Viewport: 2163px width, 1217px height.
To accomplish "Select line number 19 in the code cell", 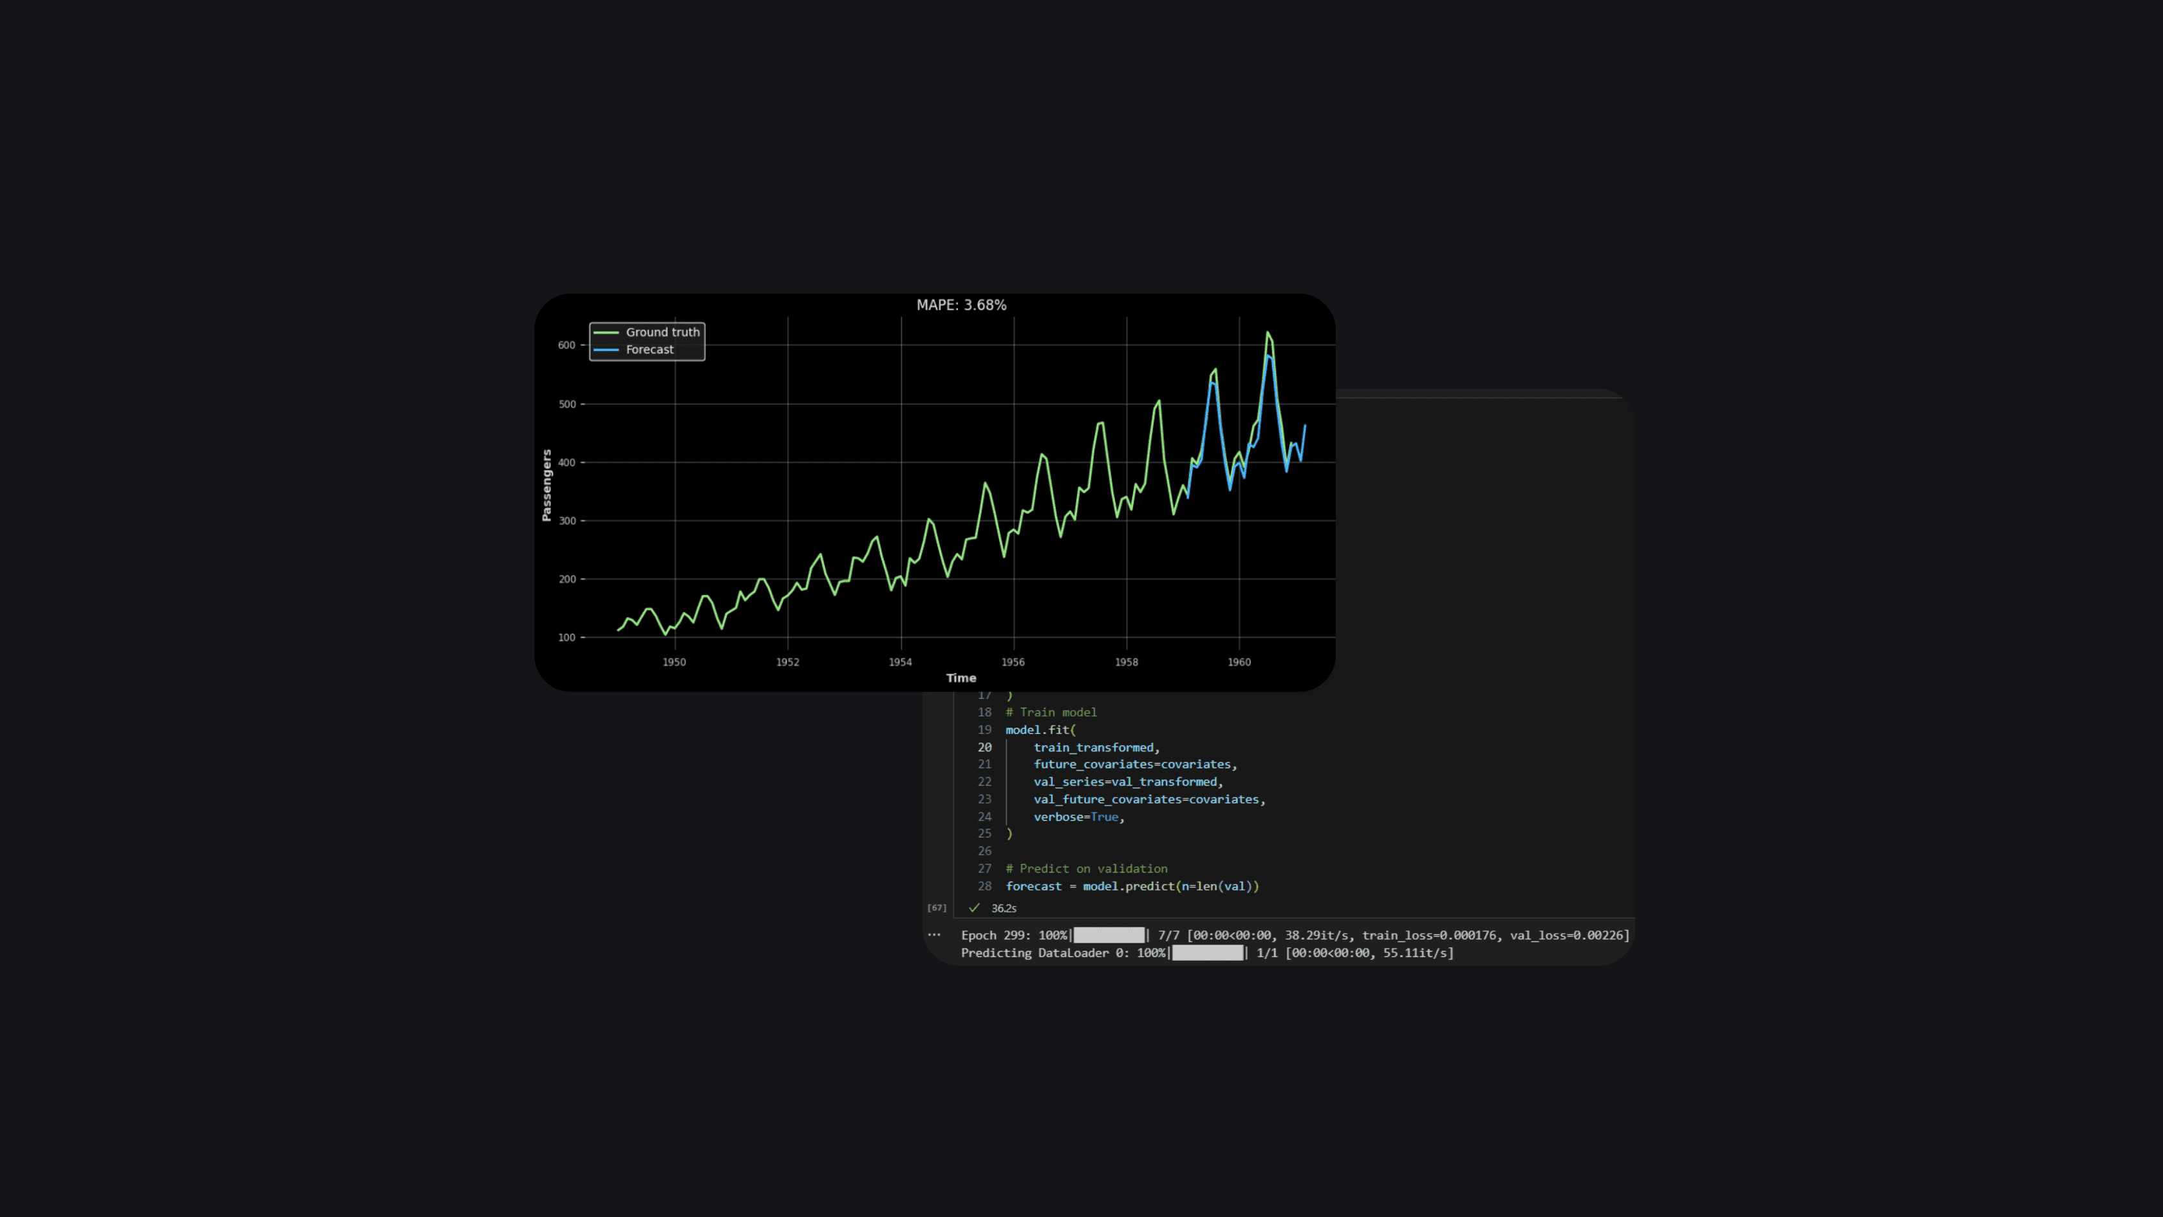I will 983,730.
